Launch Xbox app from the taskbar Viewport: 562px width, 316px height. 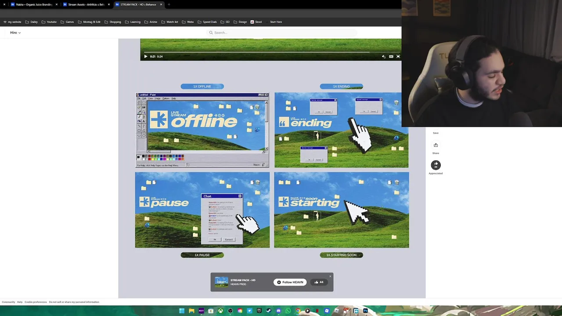pos(220,311)
